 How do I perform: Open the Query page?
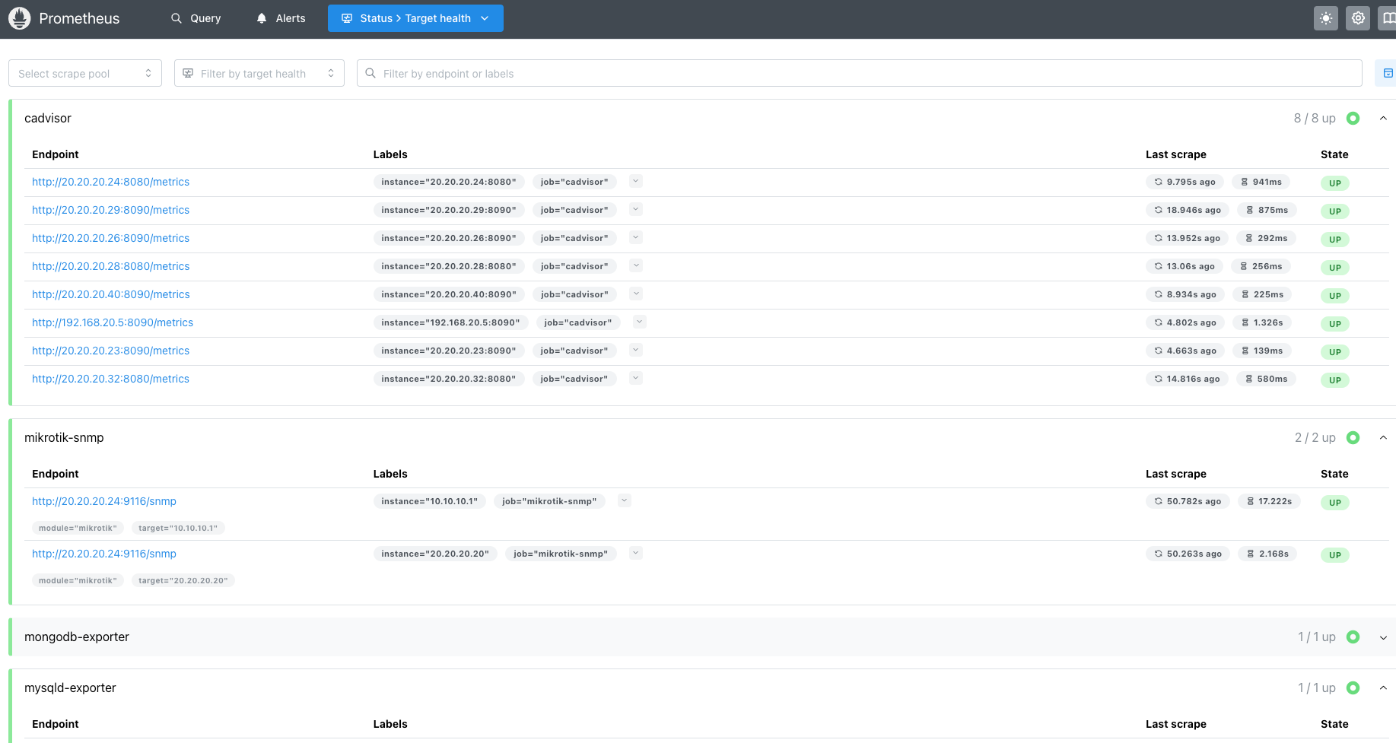point(196,18)
